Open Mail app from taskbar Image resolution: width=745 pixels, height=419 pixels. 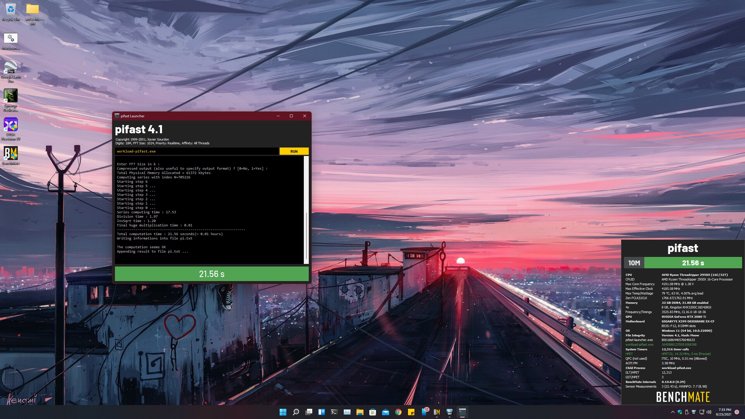(x=385, y=412)
